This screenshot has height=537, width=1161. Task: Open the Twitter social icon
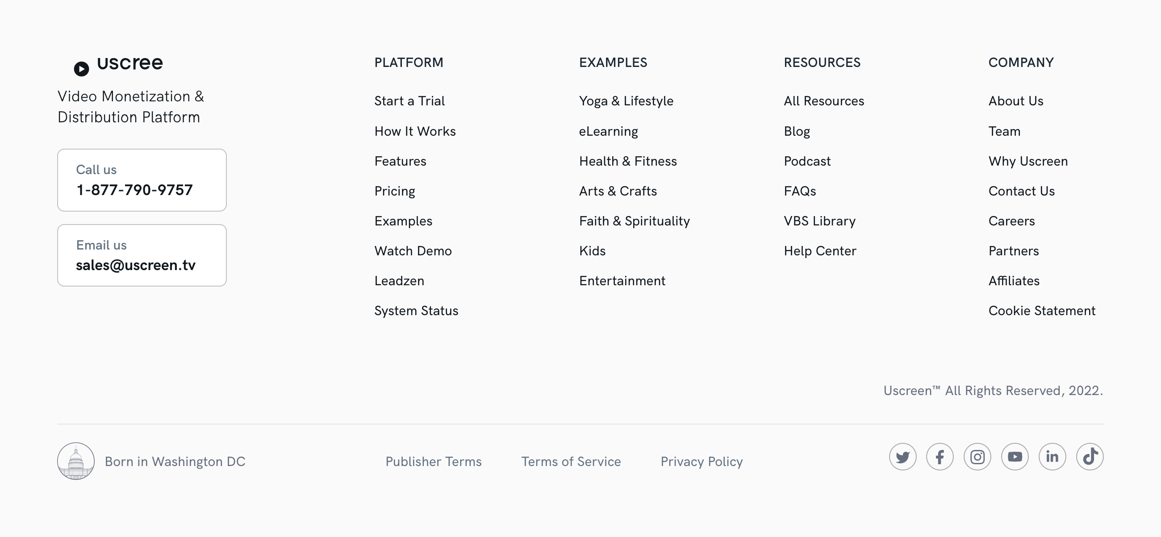pyautogui.click(x=902, y=457)
